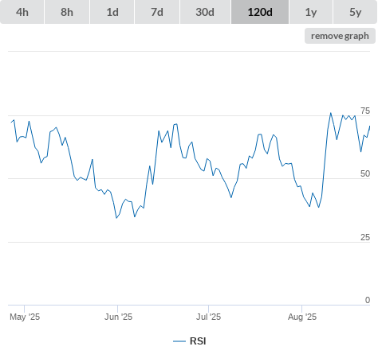Click the May '25 axis label
Viewport: 378px width, 362px height.
coord(25,317)
